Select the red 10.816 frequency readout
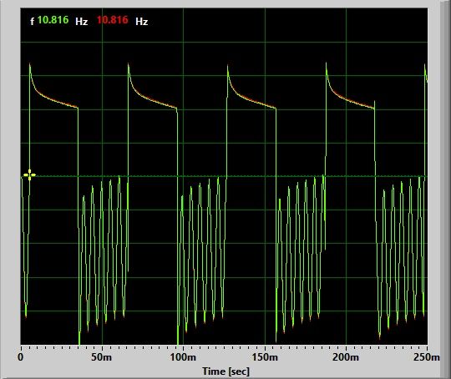Image resolution: width=451 pixels, height=379 pixels. (x=112, y=20)
